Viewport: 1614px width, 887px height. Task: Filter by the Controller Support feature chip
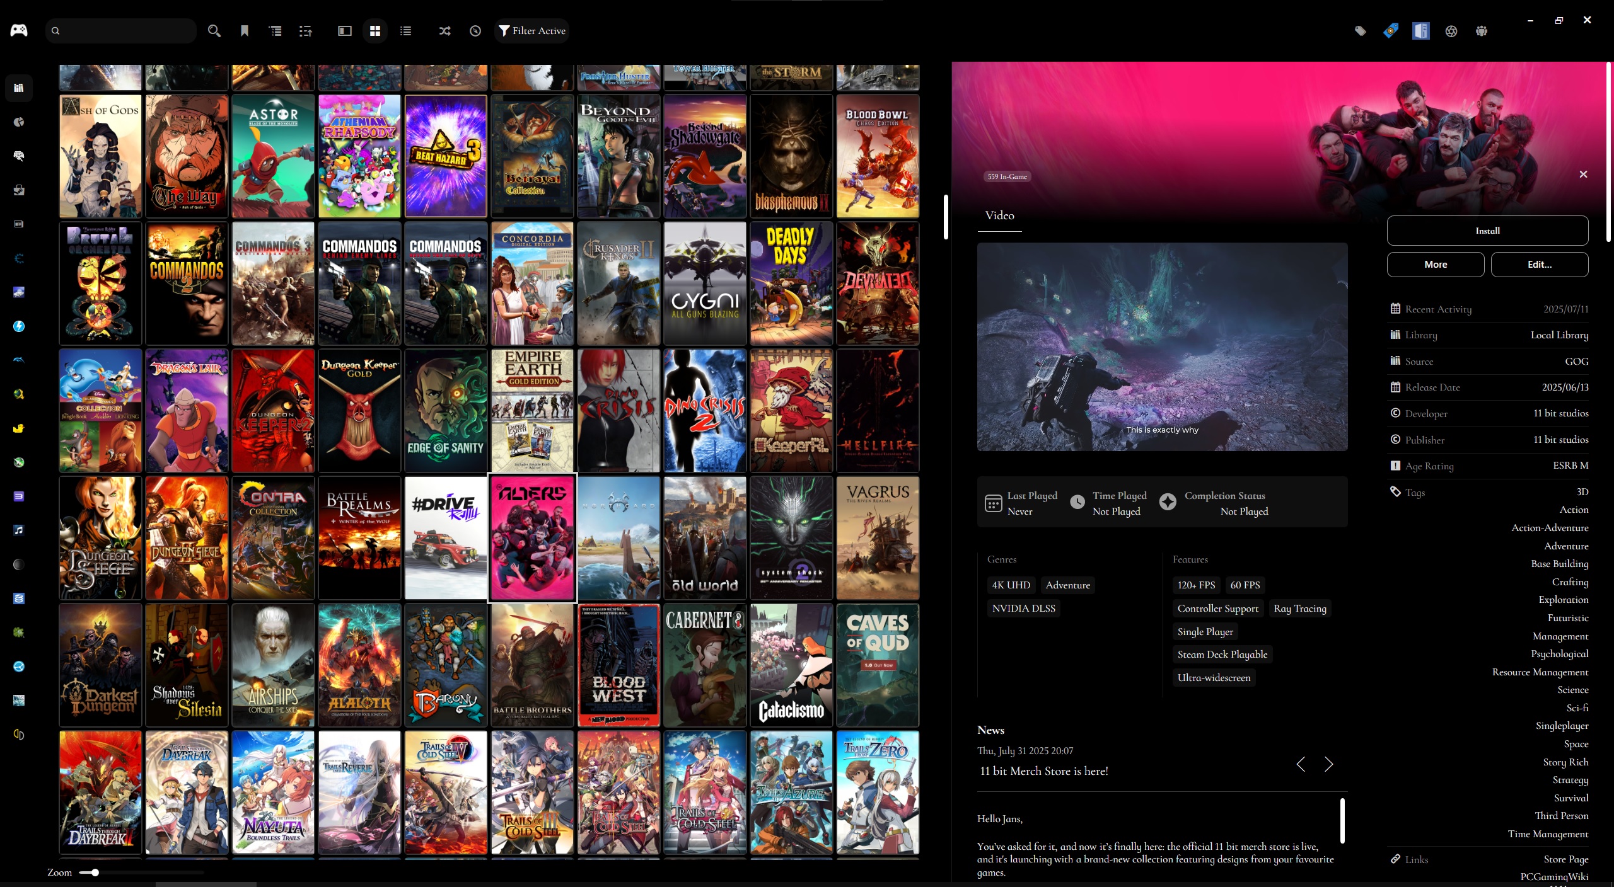coord(1218,609)
